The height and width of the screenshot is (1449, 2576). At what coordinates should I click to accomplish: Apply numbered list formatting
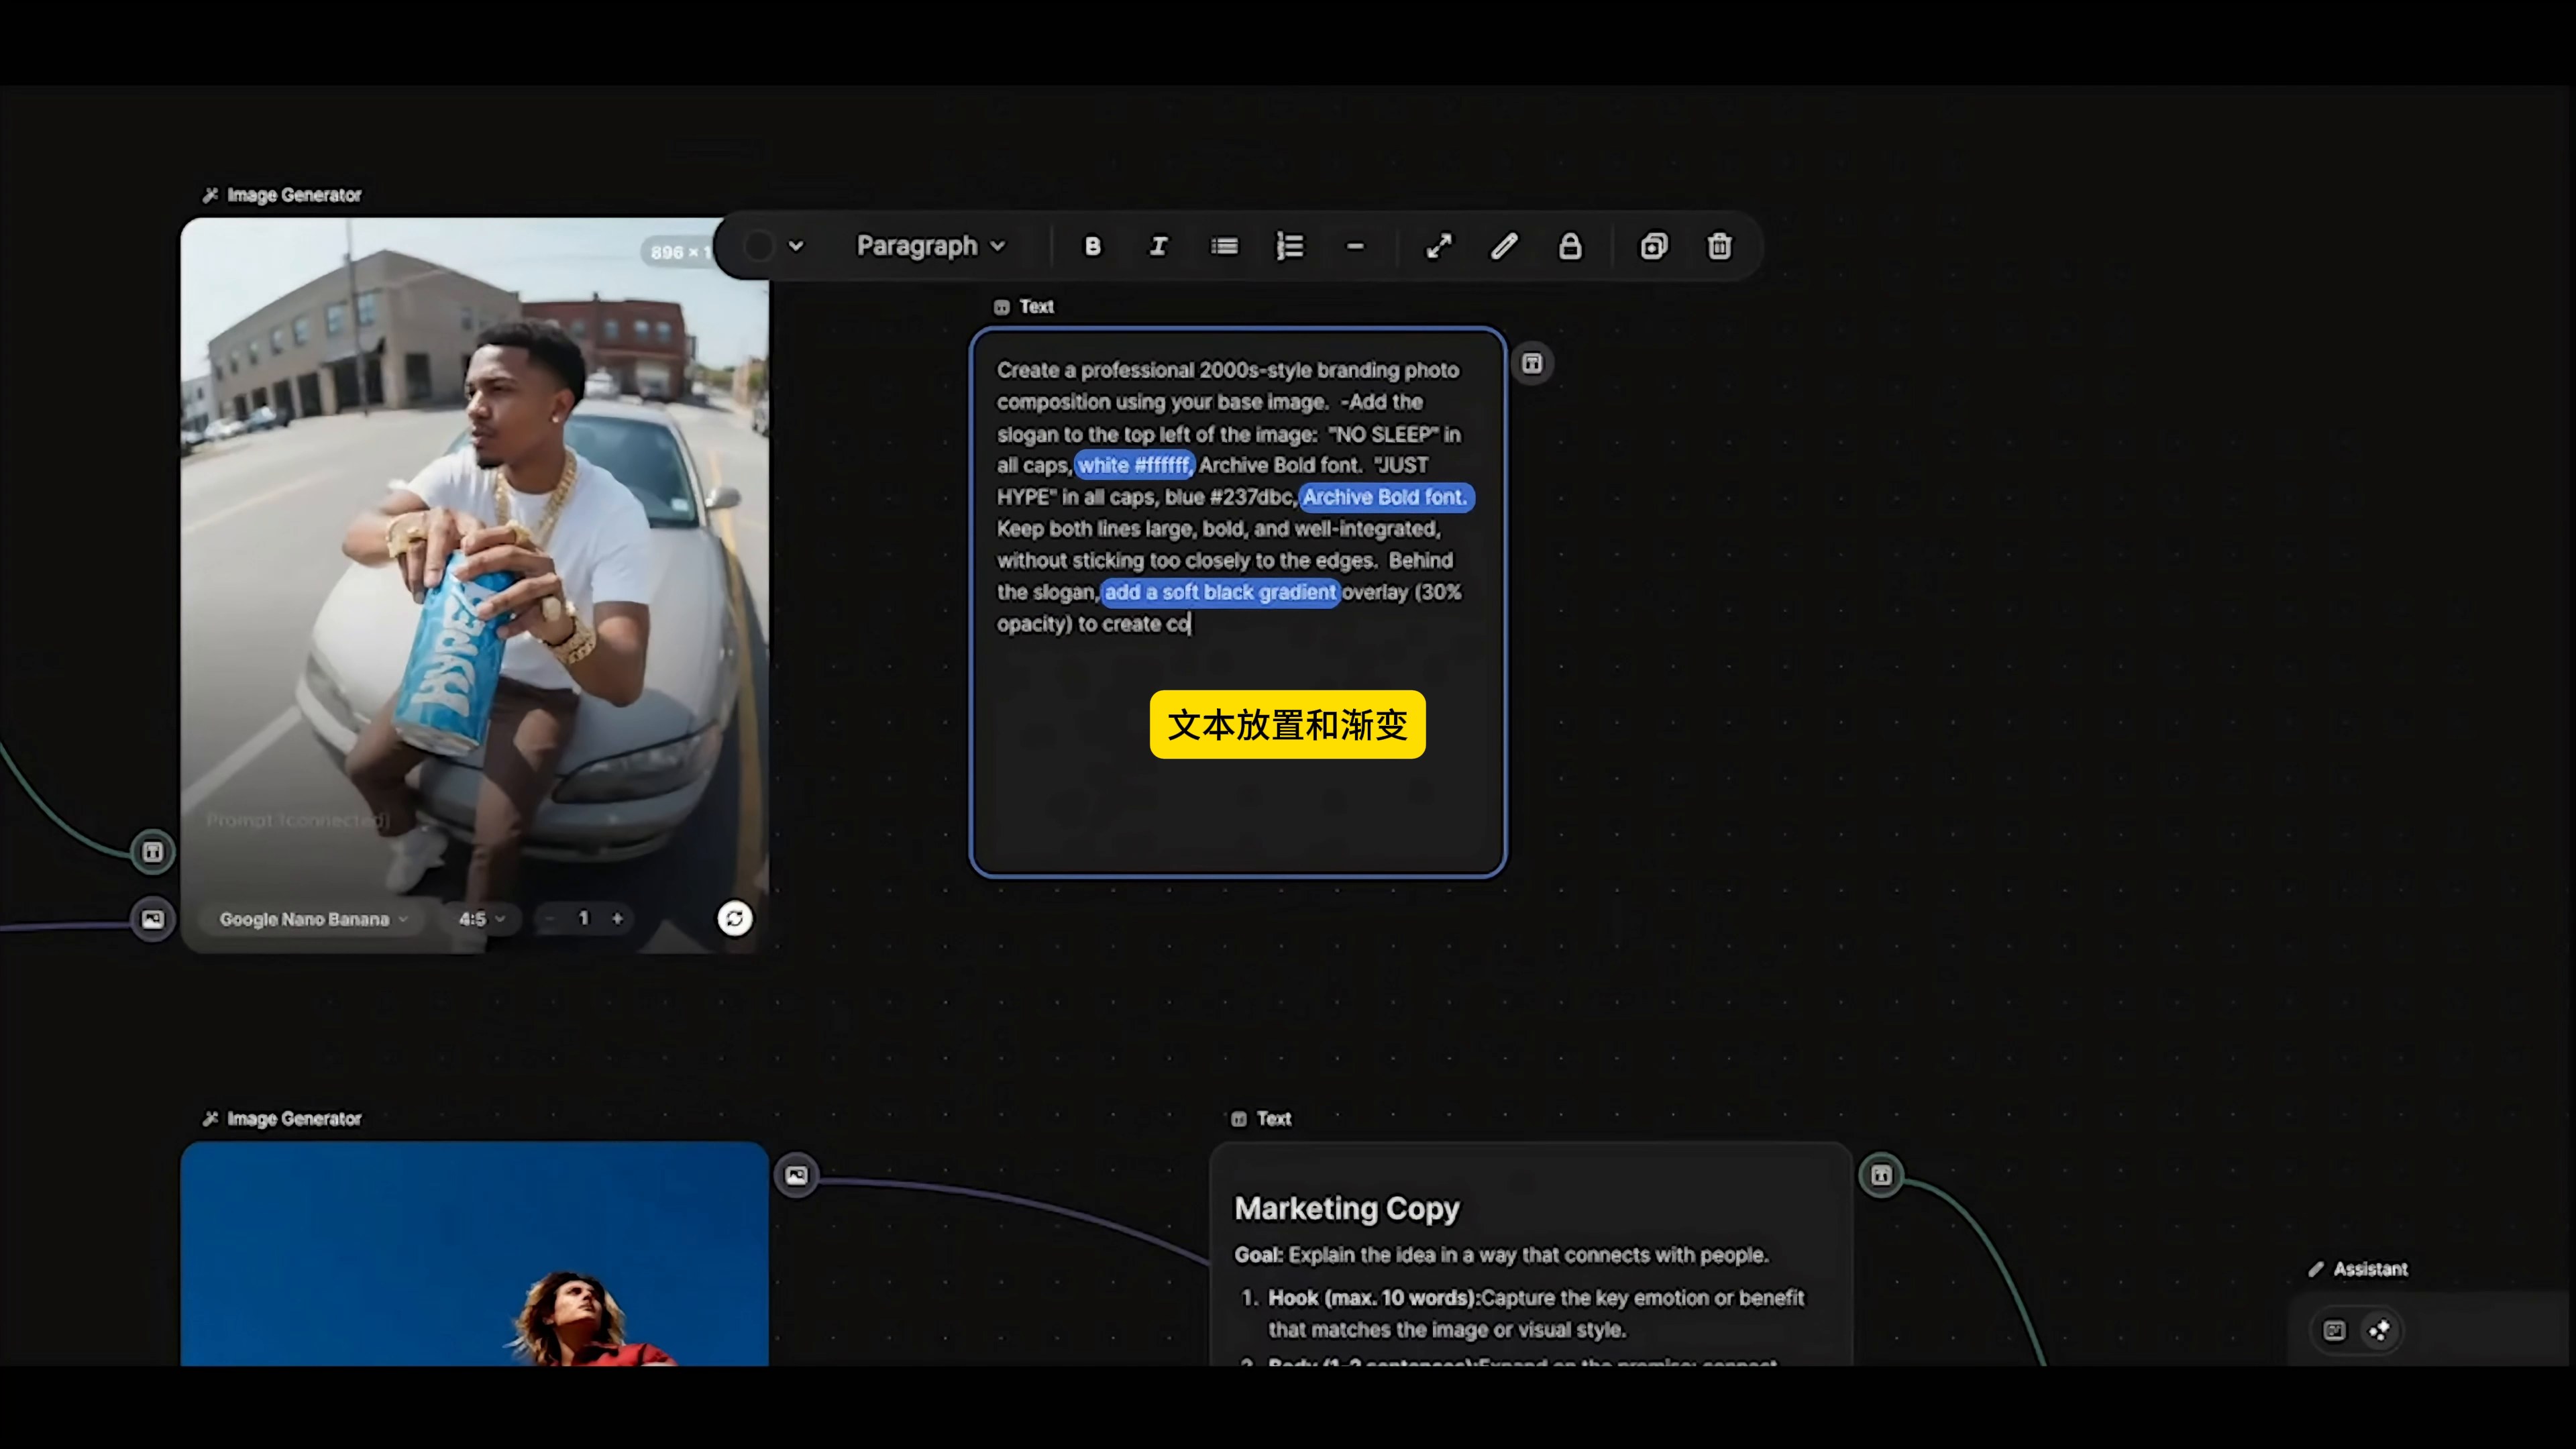tap(1290, 246)
